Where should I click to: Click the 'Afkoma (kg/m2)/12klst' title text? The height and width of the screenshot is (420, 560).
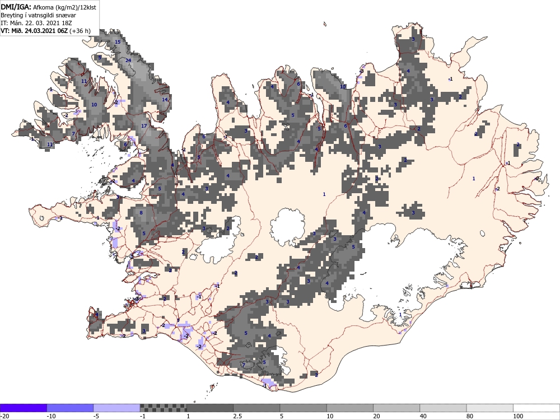tap(64, 7)
